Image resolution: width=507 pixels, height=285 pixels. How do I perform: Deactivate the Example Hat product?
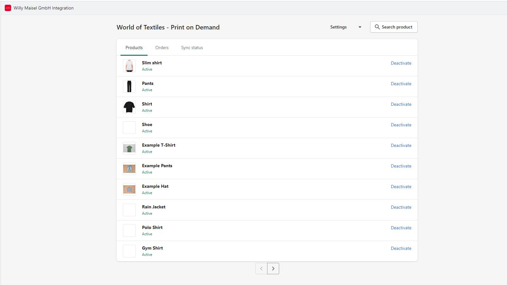(401, 187)
